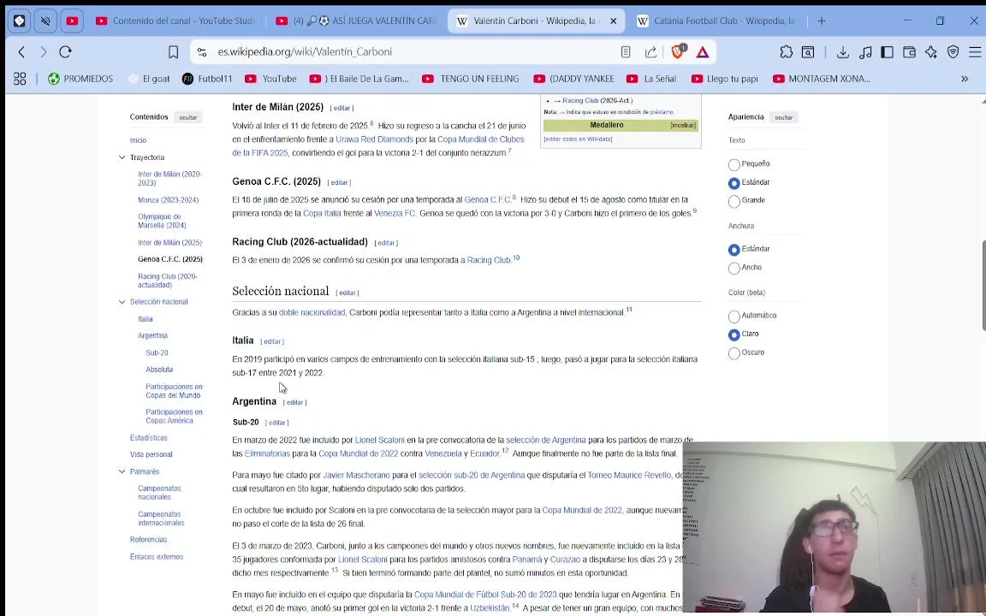This screenshot has width=986, height=616.
Task: Open the Urawa Red Diamonds link
Action: (374, 139)
